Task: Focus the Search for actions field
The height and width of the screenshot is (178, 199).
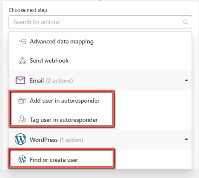Action: [x=100, y=22]
